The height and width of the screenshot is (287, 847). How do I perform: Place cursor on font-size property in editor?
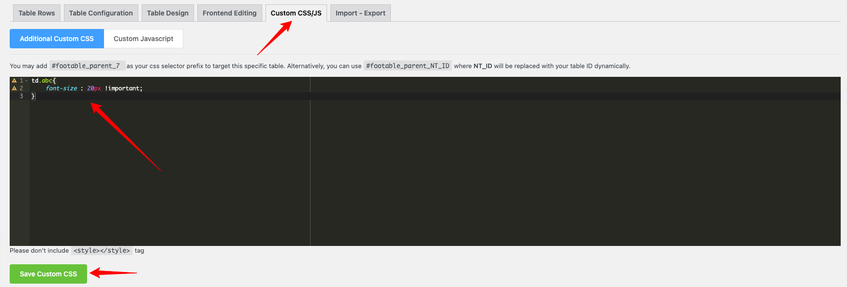coord(61,88)
